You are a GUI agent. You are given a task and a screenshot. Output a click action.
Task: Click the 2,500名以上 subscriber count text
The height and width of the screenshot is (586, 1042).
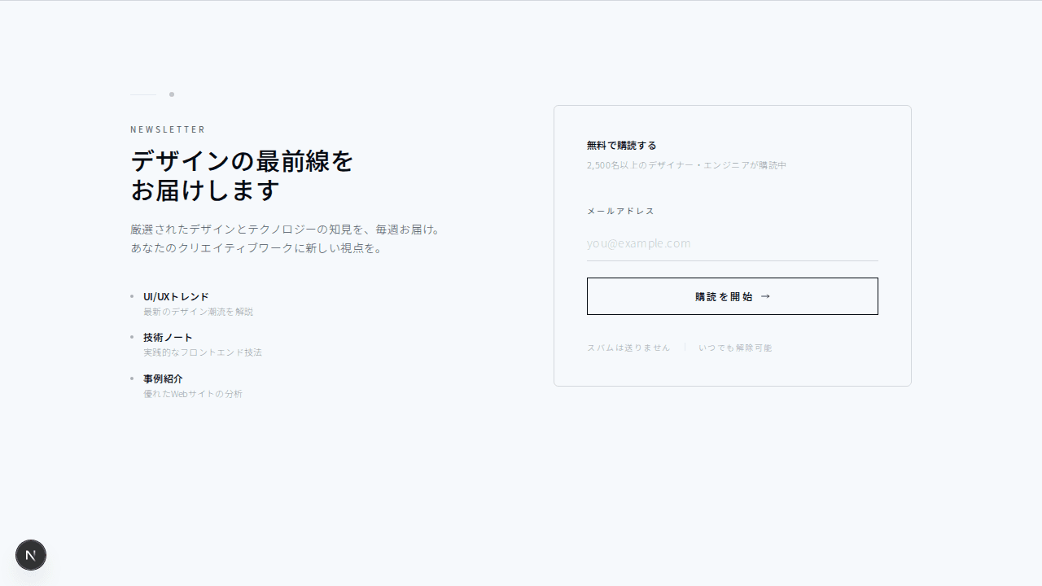tap(686, 165)
